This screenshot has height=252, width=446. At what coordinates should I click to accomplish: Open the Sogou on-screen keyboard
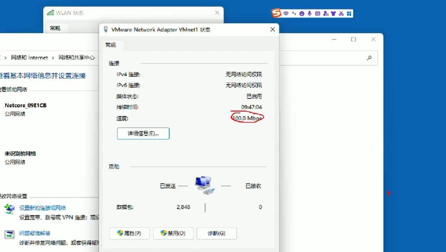point(317,13)
